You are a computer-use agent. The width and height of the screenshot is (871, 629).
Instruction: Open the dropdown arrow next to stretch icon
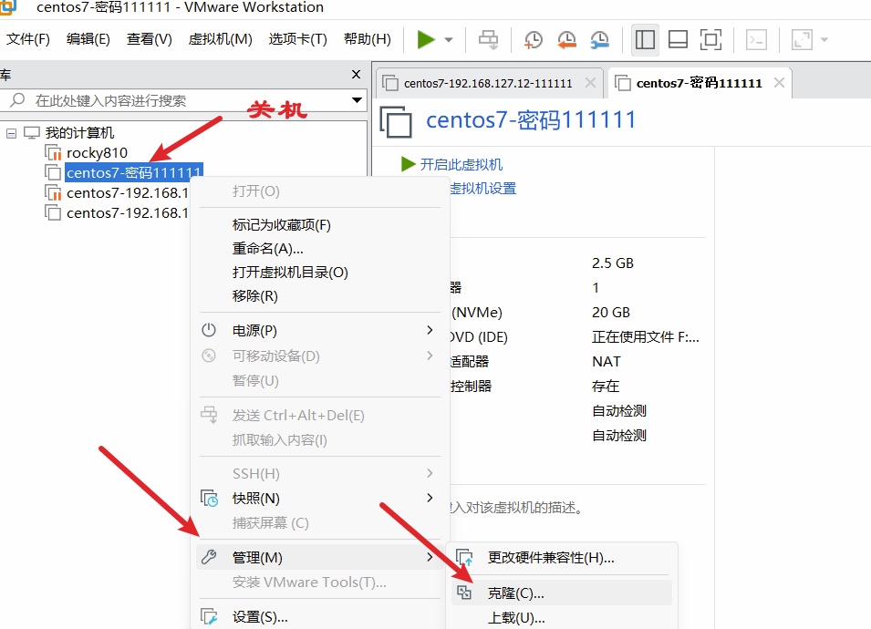824,40
